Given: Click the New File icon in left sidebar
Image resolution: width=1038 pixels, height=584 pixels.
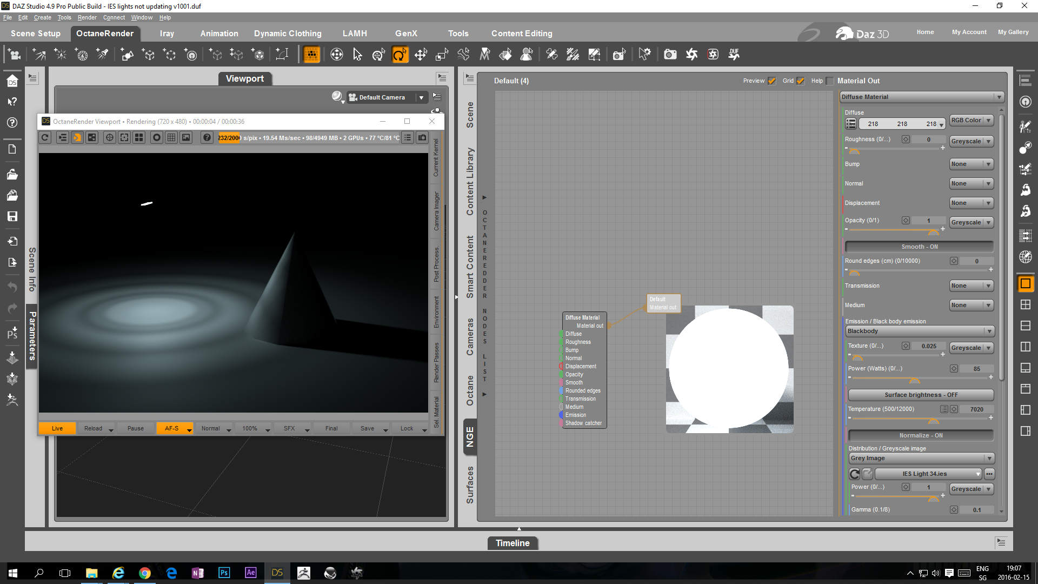Looking at the screenshot, I should [12, 149].
